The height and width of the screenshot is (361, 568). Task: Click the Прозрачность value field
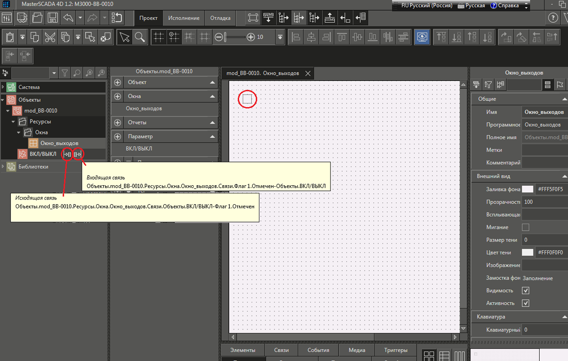click(x=544, y=202)
